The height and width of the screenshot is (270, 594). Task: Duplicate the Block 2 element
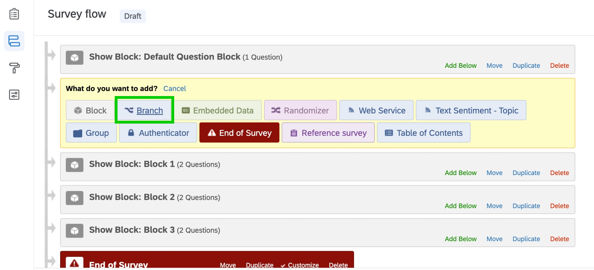pos(526,206)
